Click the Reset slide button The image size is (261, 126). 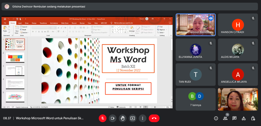pos(23,30)
